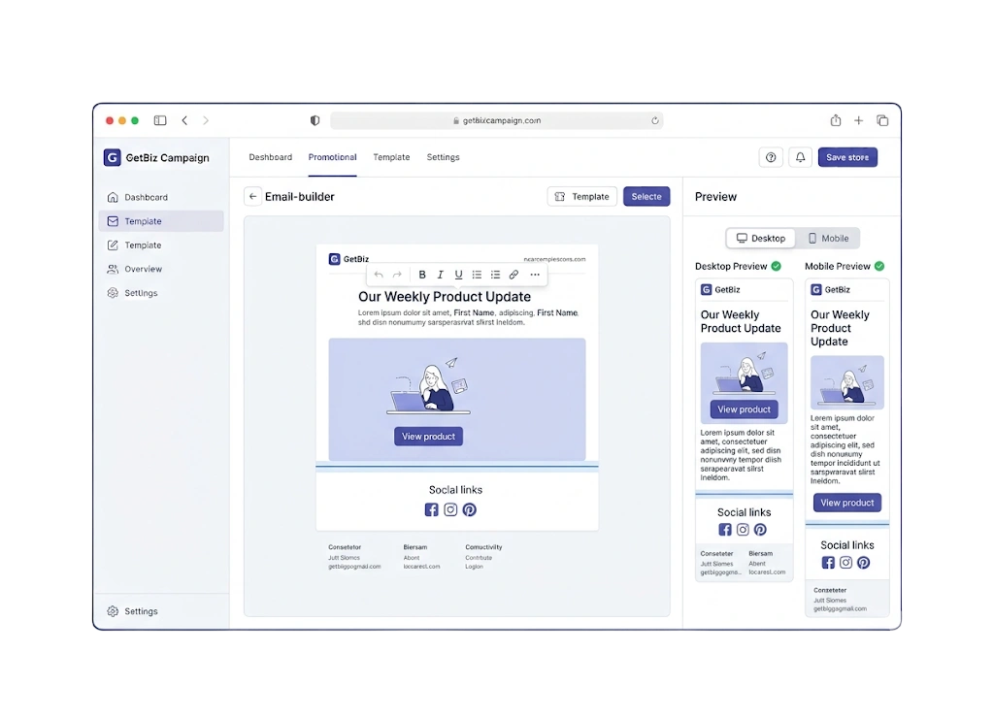This screenshot has height=719, width=994.
Task: Go back with the Email-builder arrow
Action: 253,196
